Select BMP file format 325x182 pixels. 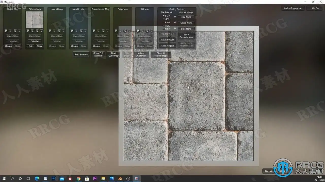[167, 16]
